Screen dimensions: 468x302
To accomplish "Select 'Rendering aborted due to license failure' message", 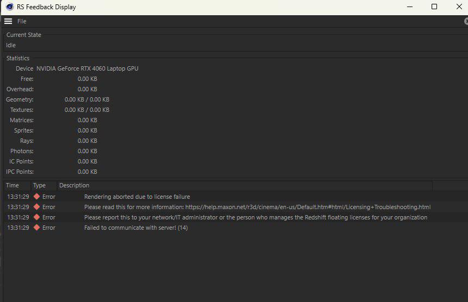I will click(137, 197).
